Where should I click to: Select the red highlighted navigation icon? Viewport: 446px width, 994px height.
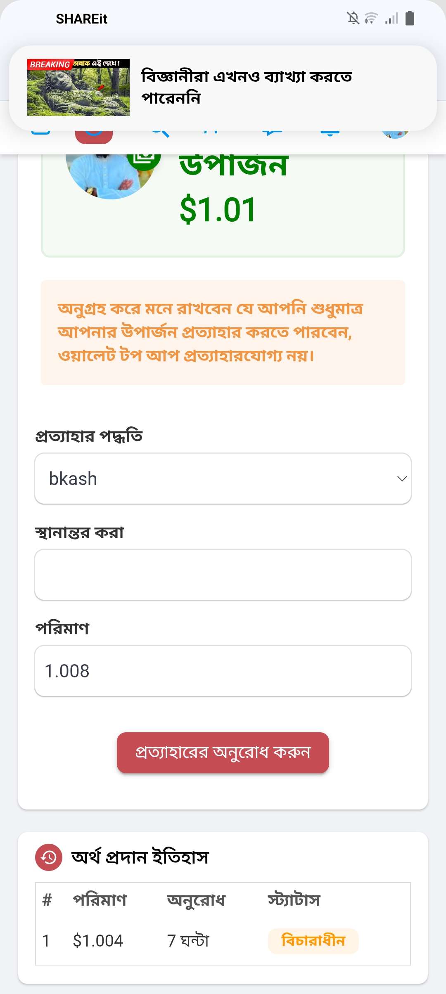click(94, 136)
